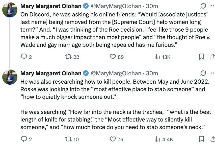The height and width of the screenshot is (144, 215).
Task: View analytics showing 13K views
Action: [157, 57]
